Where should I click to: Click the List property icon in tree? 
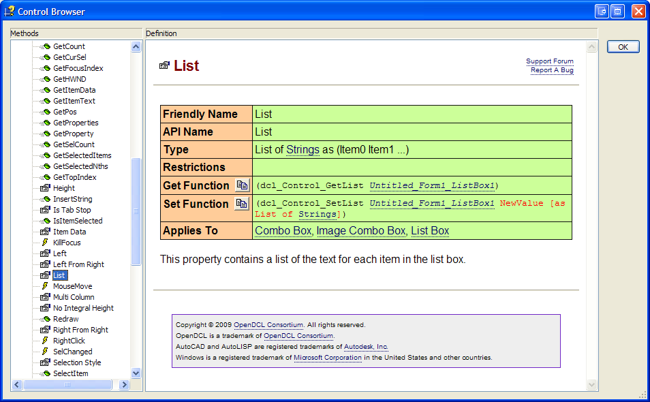tap(45, 275)
